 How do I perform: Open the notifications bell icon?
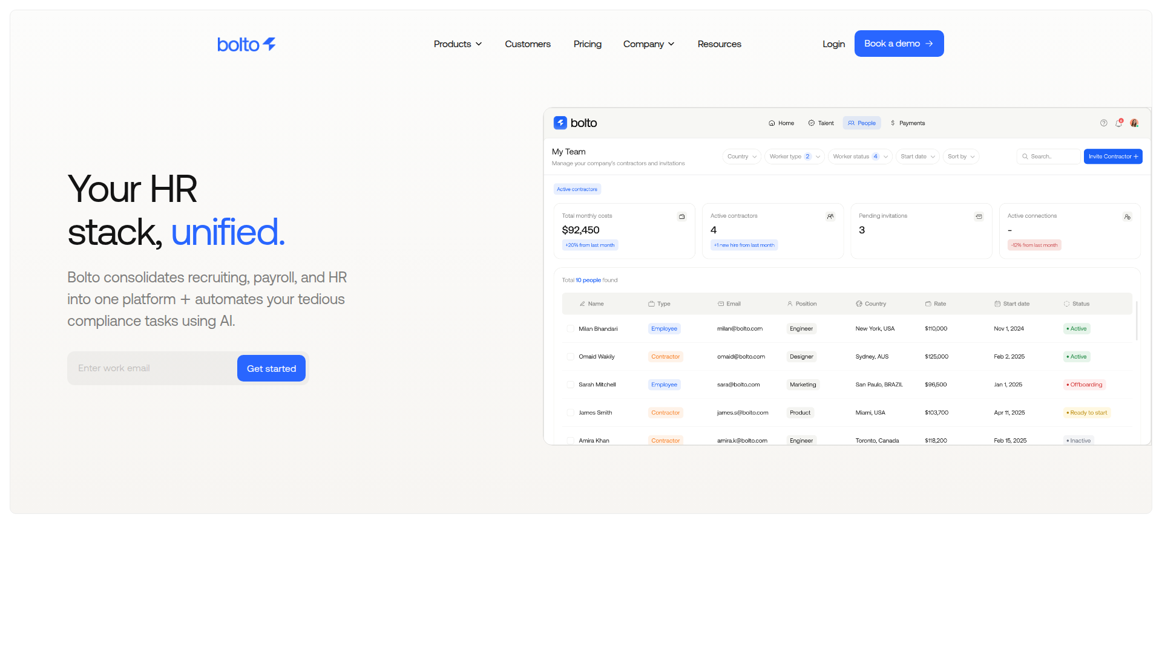pyautogui.click(x=1118, y=123)
